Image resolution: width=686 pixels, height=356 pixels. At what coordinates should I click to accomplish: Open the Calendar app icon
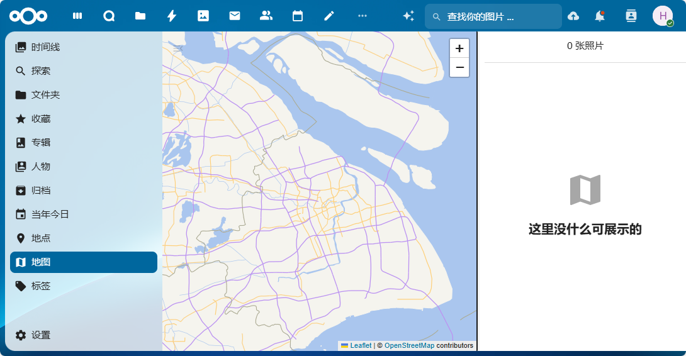[298, 16]
